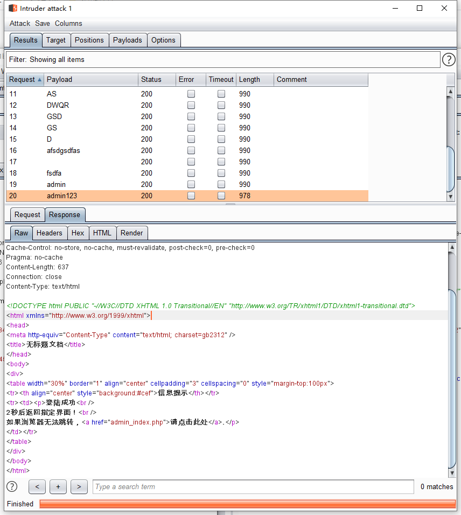Select request 17 with empty payload
The width and height of the screenshot is (461, 515).
(x=187, y=162)
